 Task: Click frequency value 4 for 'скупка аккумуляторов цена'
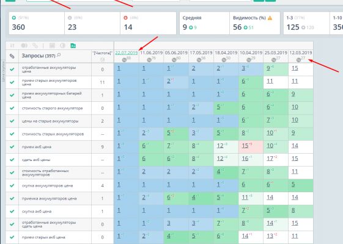102,185
